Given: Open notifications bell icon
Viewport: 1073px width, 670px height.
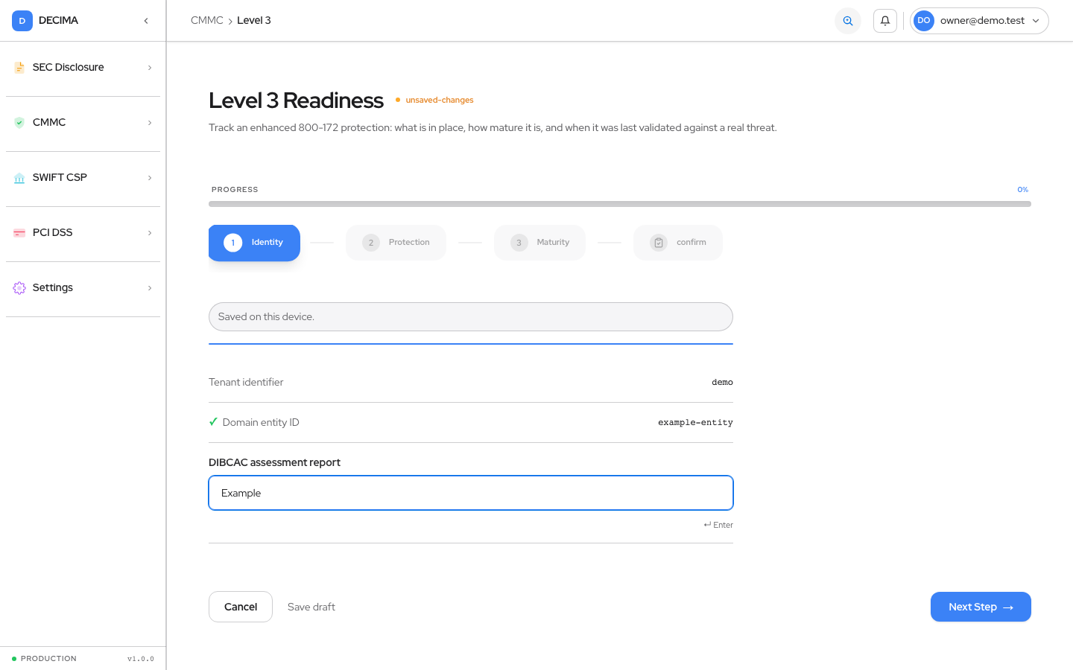Looking at the screenshot, I should (885, 21).
